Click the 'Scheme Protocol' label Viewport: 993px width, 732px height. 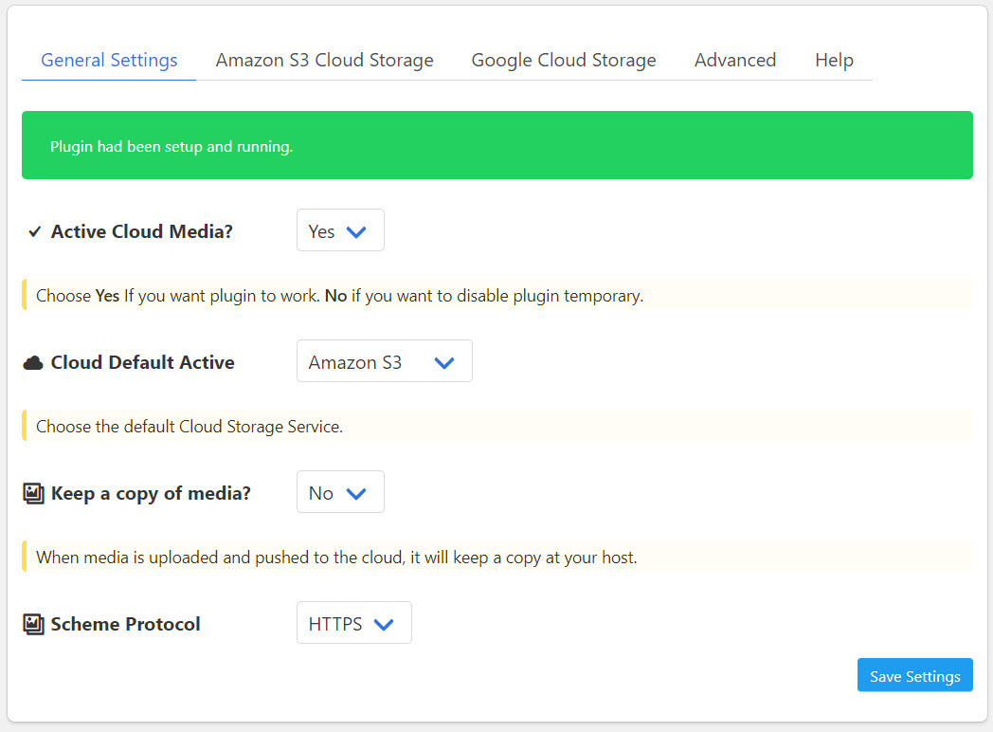click(x=125, y=624)
